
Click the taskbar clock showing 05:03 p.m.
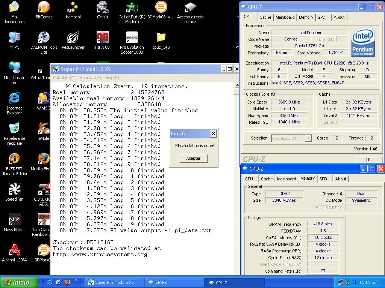coord(370,282)
